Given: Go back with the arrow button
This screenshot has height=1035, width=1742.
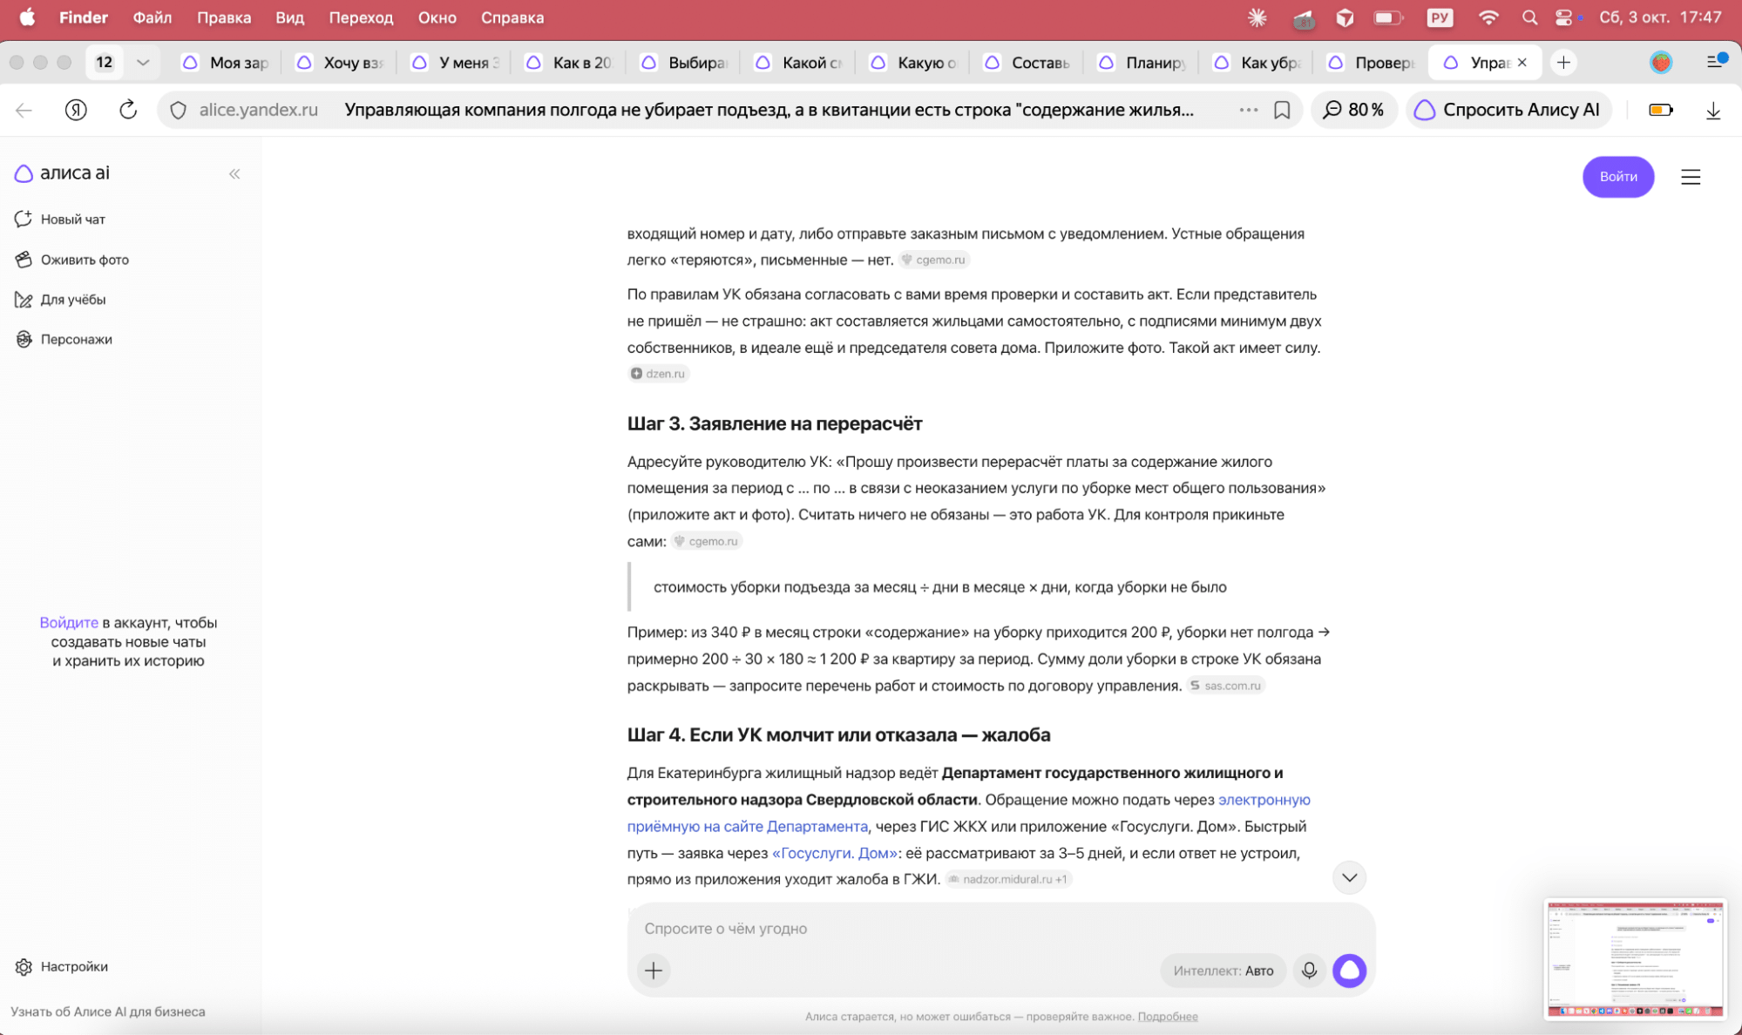Looking at the screenshot, I should pyautogui.click(x=24, y=110).
